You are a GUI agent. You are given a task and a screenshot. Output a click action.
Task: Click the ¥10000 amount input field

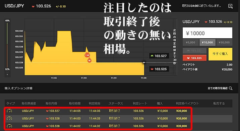pos(207,33)
